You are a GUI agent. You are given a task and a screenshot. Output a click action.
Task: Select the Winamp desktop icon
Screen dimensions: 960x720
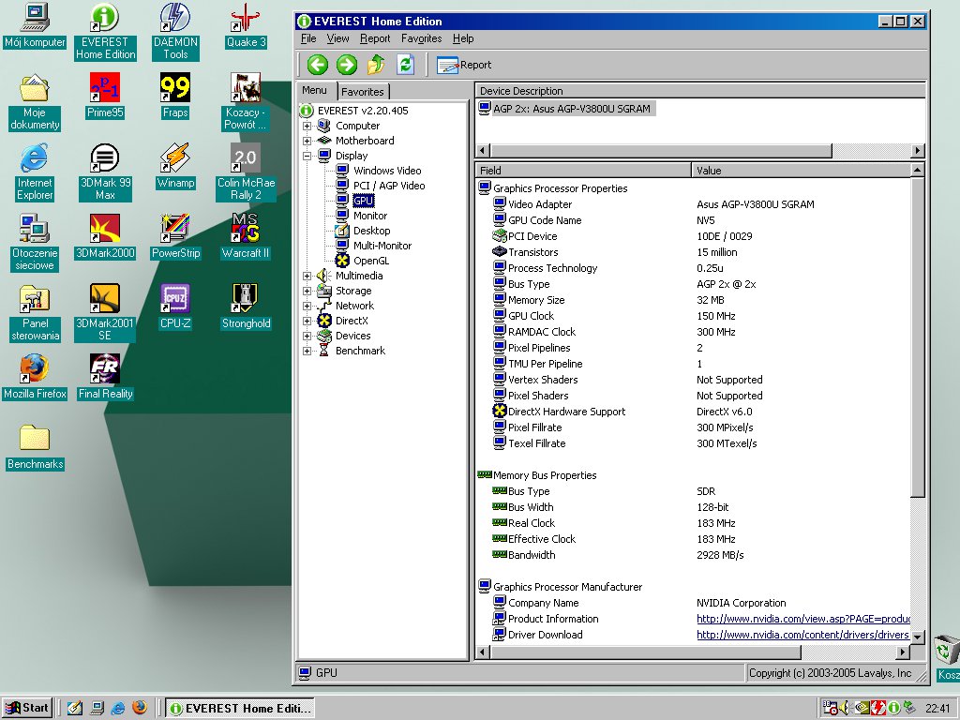(x=175, y=165)
